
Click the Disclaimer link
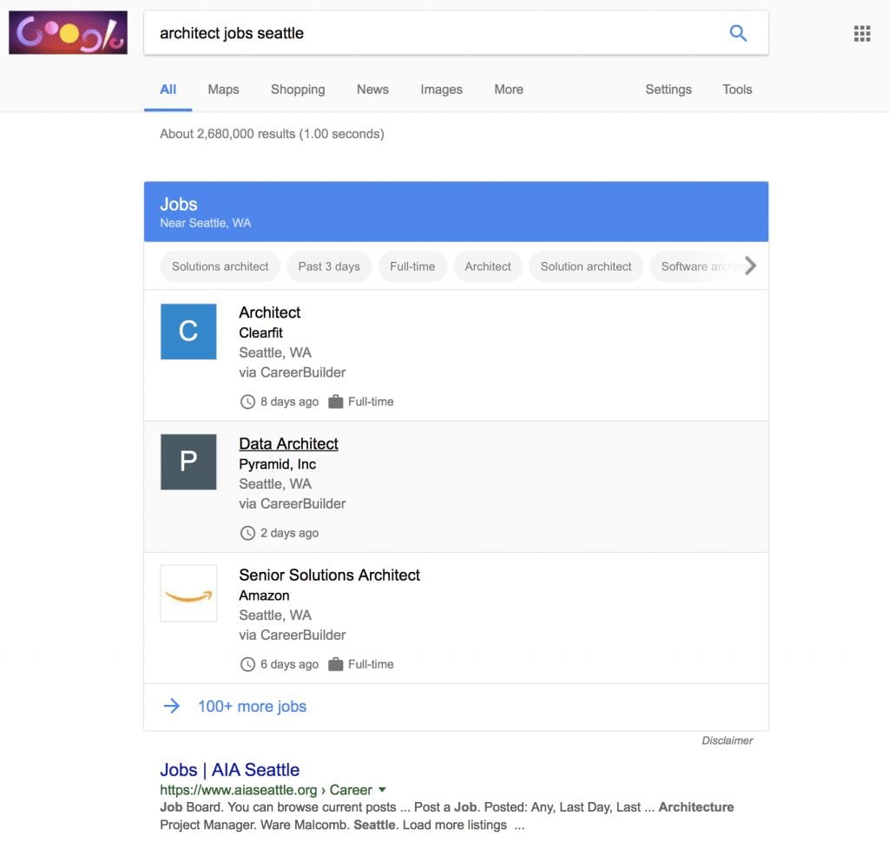coord(728,740)
